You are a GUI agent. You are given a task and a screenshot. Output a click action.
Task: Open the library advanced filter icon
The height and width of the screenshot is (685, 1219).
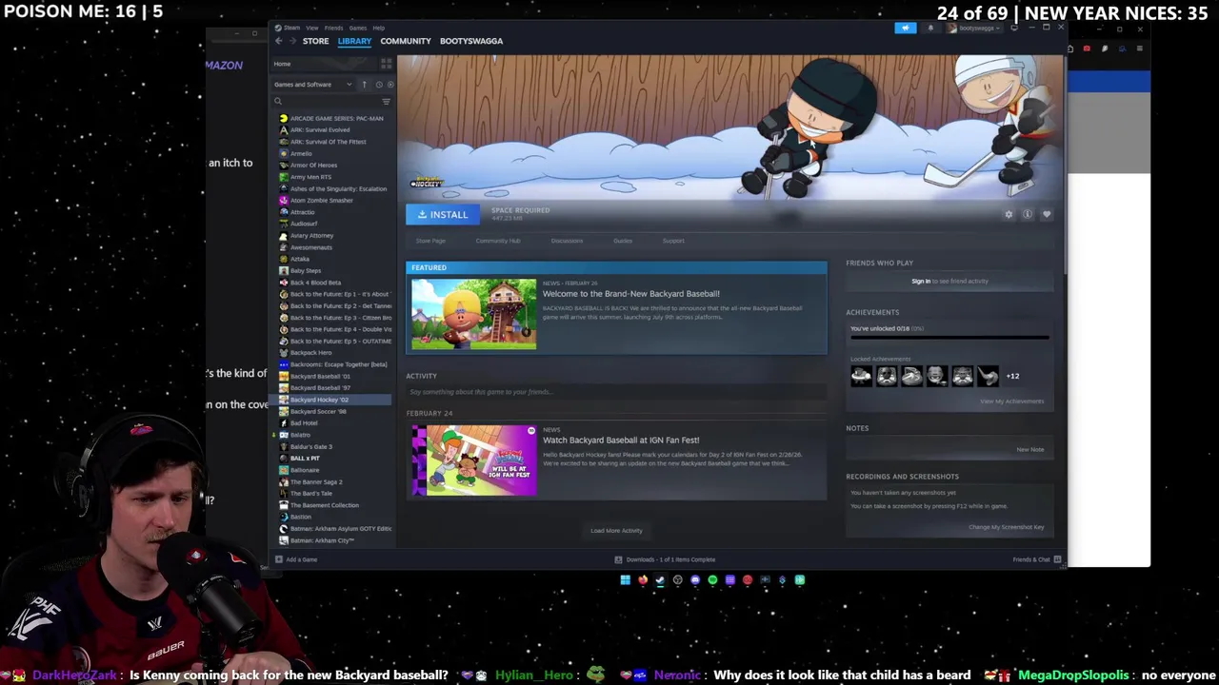(x=386, y=102)
